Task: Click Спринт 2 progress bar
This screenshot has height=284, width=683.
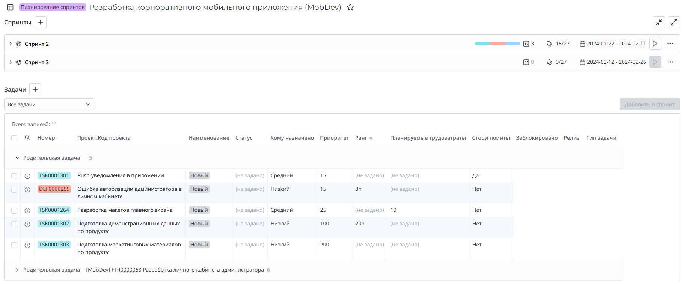Action: (497, 44)
